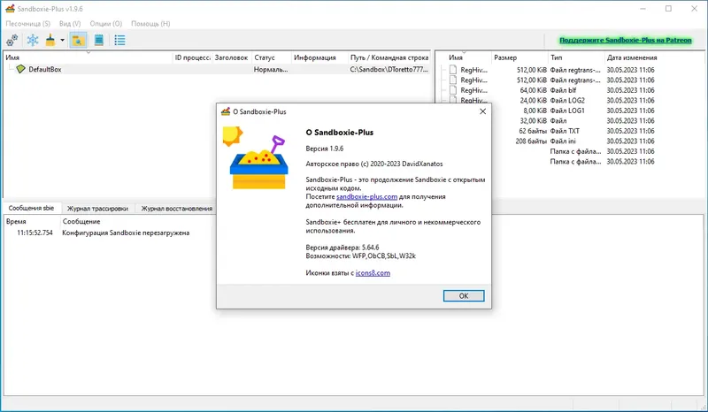Select the 8,00 KiB size cell
This screenshot has width=708, height=412.
(535, 111)
